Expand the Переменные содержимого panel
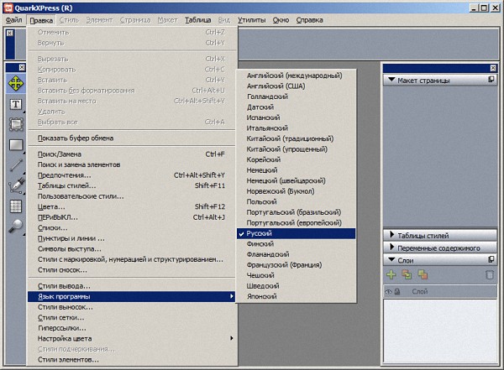 pos(391,248)
